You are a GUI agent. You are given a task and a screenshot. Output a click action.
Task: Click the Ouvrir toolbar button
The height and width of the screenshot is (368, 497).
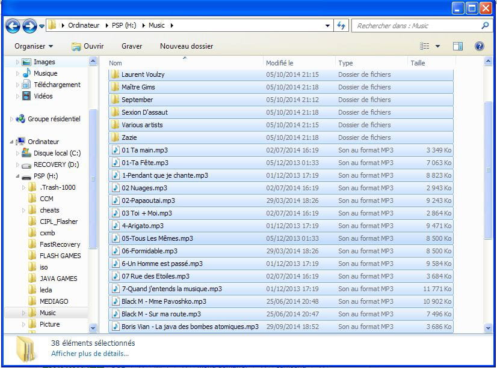tap(88, 46)
